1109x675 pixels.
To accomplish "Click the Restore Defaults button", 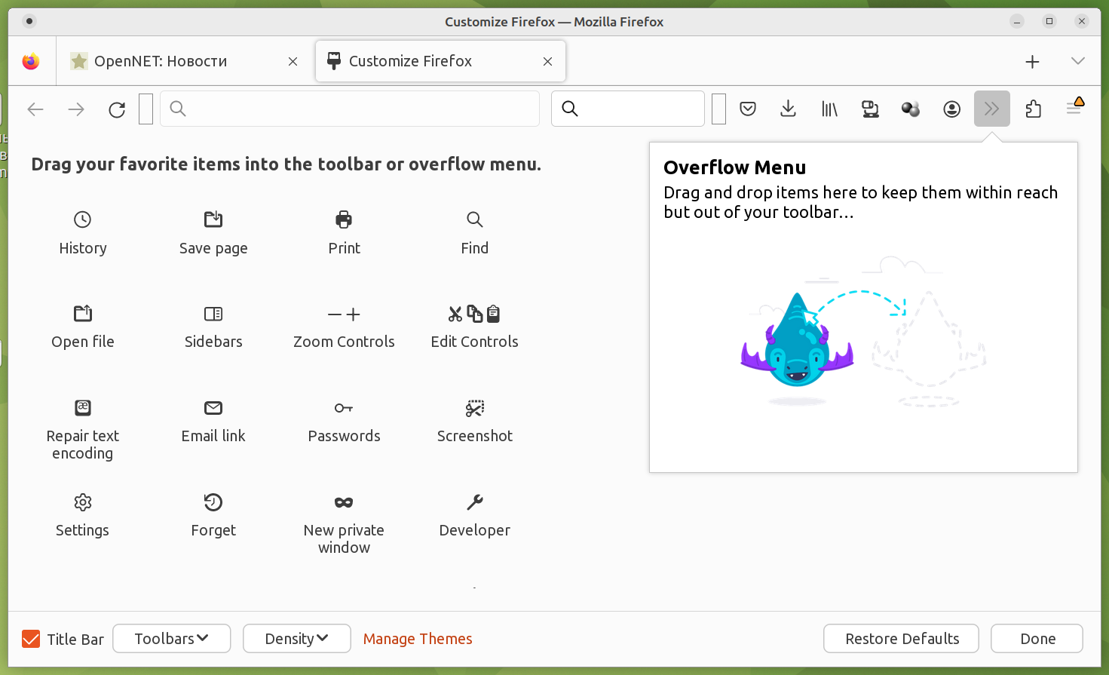I will click(x=901, y=639).
